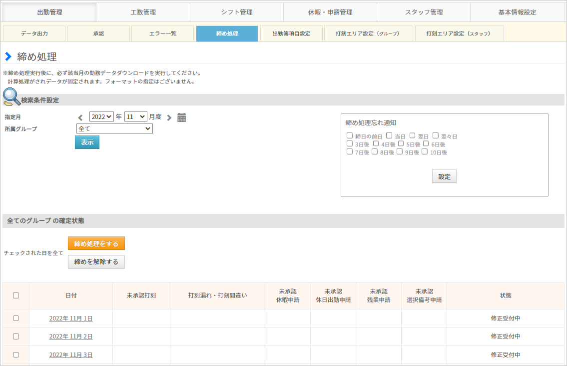Enable the 締日の前日 notification checkbox

pos(350,135)
